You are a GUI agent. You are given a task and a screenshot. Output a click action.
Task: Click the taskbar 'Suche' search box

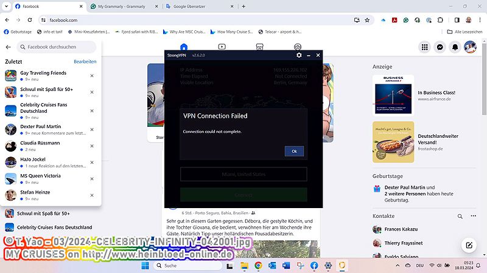[188, 266]
